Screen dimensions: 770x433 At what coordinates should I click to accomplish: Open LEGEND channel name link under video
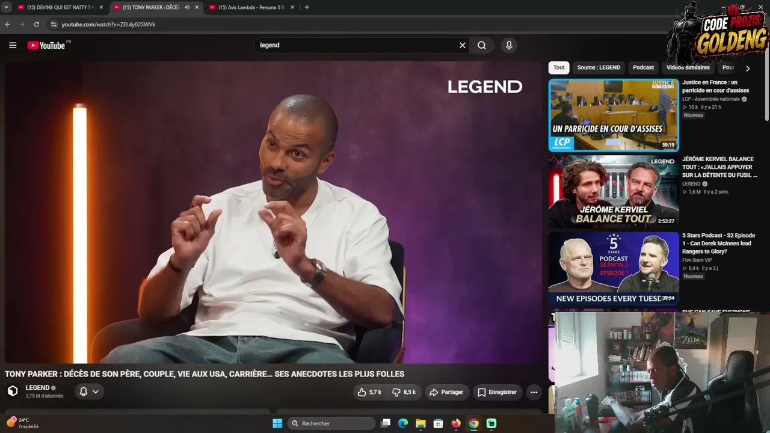[x=37, y=388]
